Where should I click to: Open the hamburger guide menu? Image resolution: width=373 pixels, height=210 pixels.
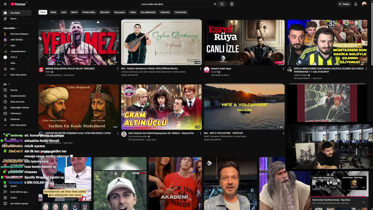tap(5, 4)
